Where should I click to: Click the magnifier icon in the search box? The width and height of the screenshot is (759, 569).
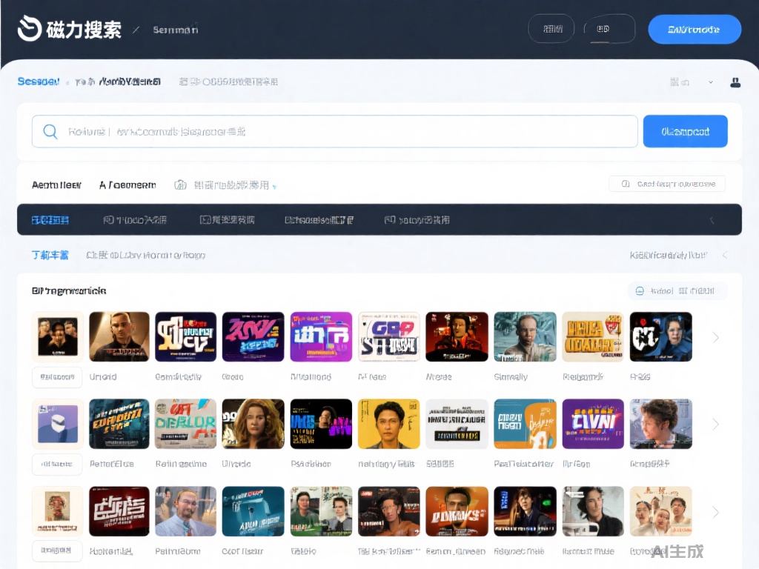click(x=50, y=131)
